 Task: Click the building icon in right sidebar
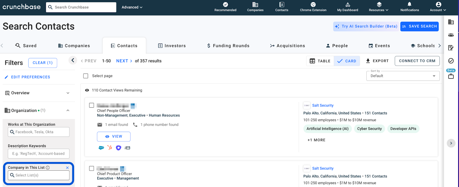point(451,22)
